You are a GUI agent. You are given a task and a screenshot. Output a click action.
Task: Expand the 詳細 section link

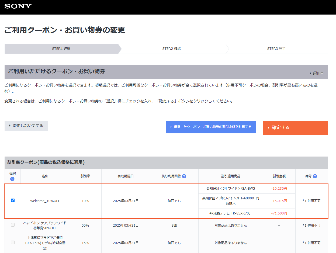click(x=316, y=73)
